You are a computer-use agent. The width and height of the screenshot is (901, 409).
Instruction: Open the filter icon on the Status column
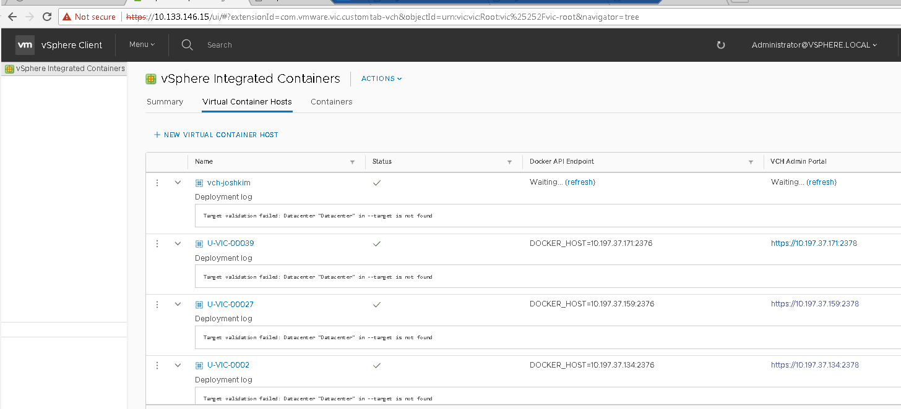click(510, 161)
